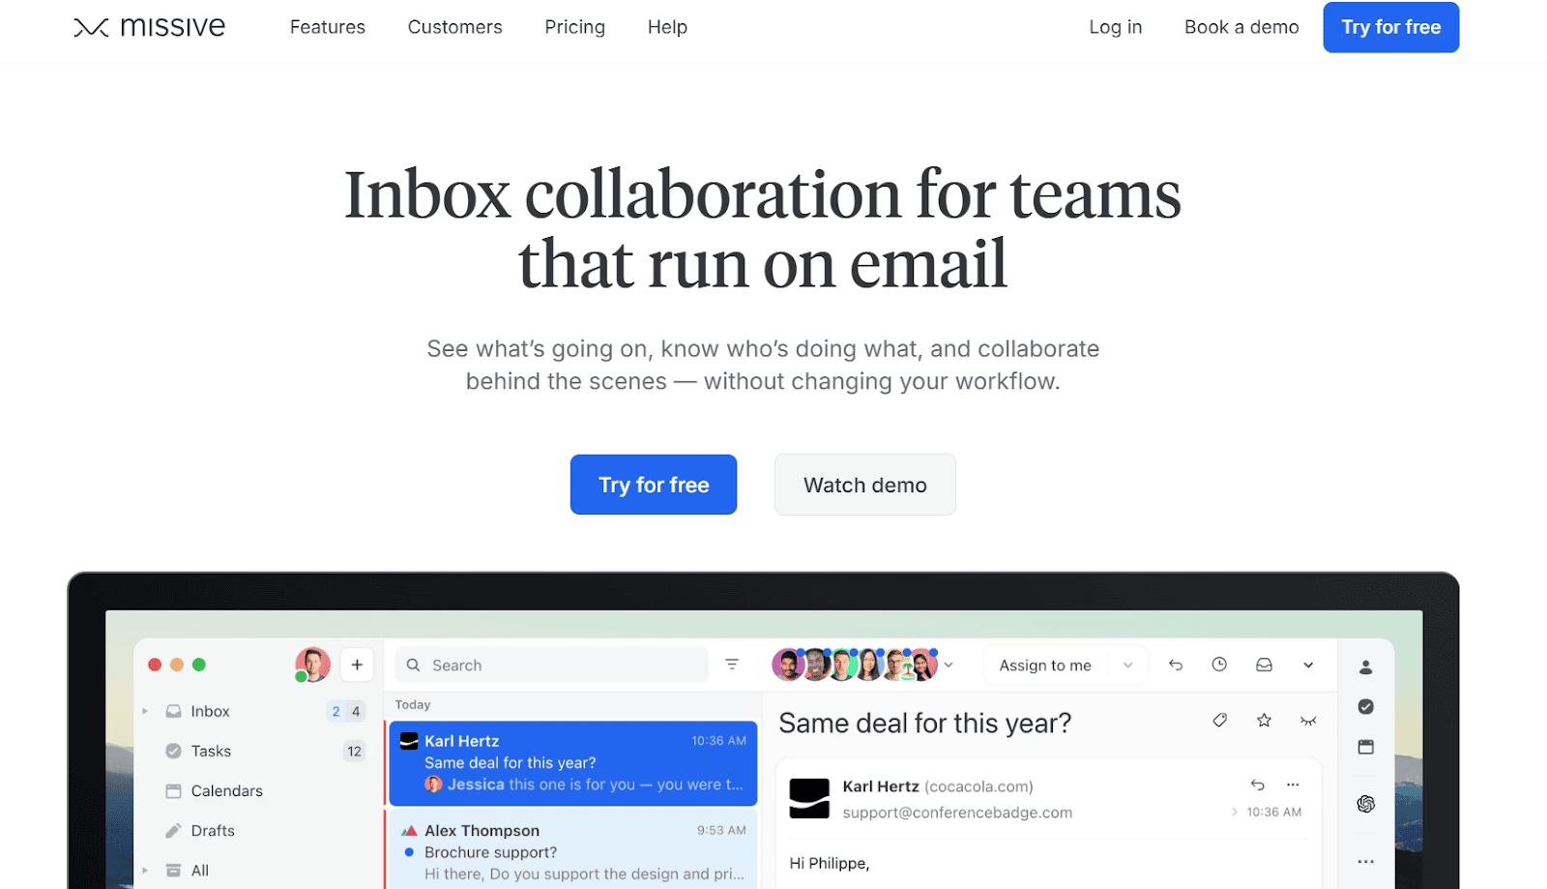This screenshot has width=1547, height=889.
Task: Click the three dots in right rail
Action: (1365, 862)
